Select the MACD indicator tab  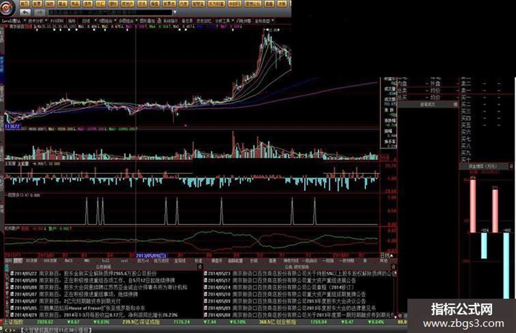[68, 261]
